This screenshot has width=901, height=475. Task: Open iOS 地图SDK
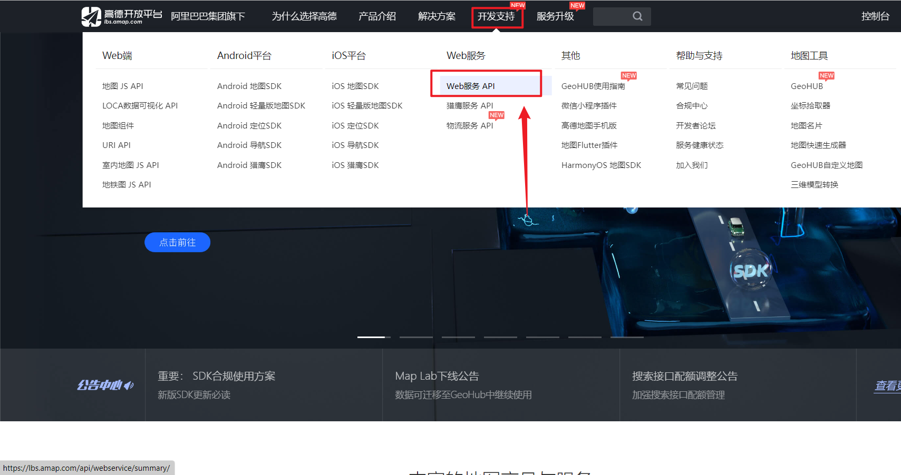coord(355,86)
